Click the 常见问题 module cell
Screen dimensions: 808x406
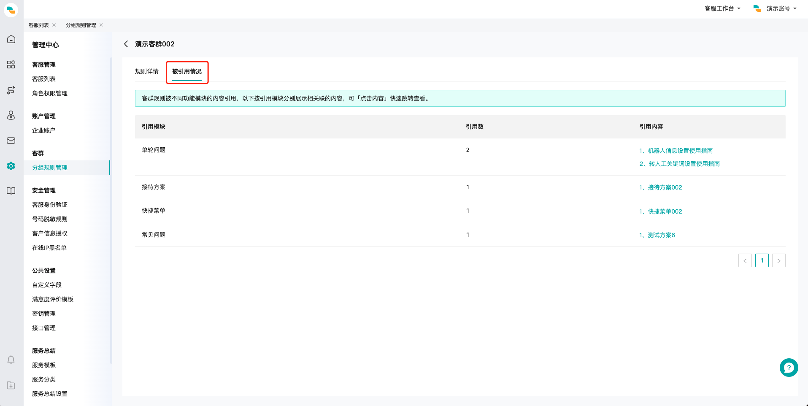point(154,235)
